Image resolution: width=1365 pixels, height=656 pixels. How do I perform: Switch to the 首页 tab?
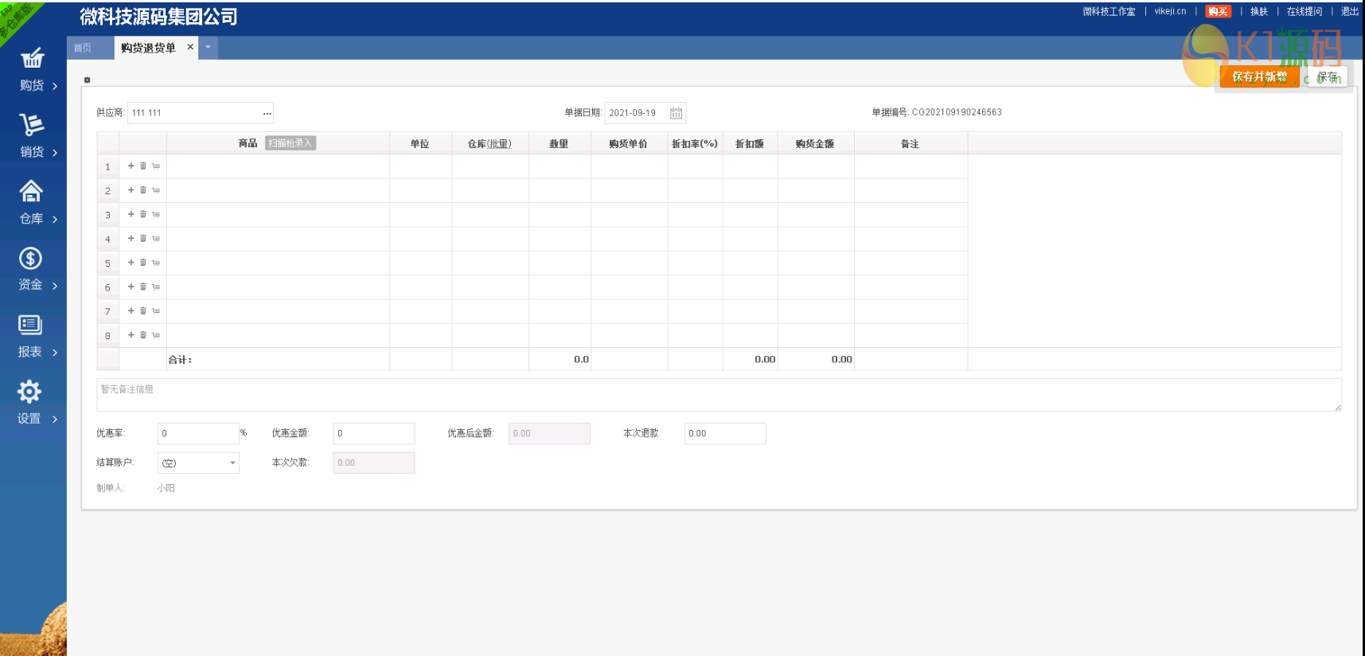tap(83, 48)
